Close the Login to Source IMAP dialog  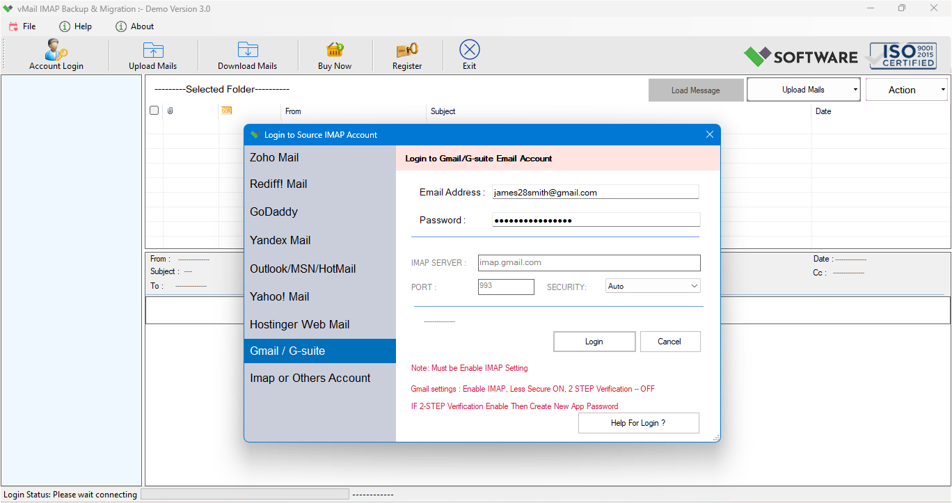tap(710, 134)
